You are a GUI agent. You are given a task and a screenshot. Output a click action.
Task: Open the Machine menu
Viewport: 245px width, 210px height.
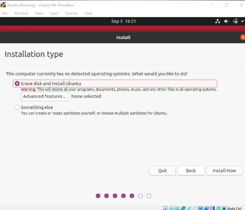[21, 13]
